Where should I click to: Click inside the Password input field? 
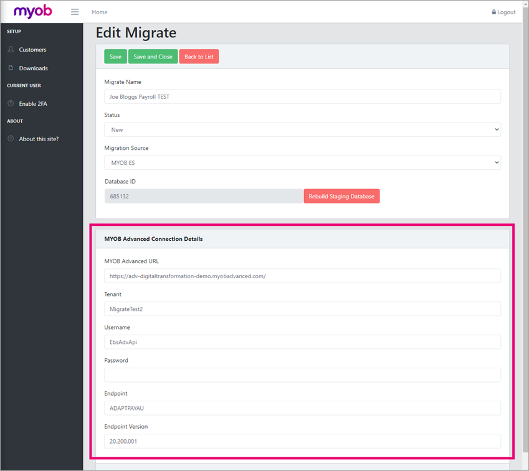[x=302, y=375]
